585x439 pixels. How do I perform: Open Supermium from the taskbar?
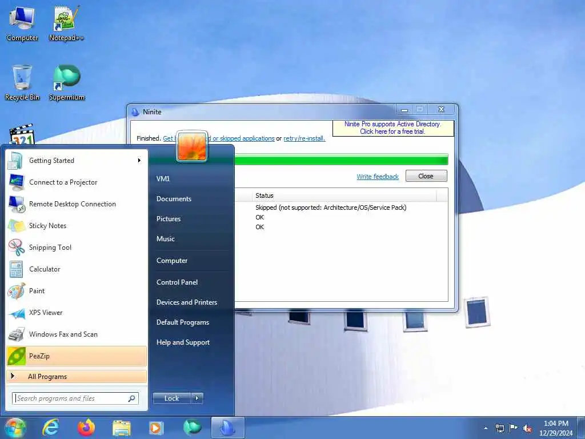pos(192,428)
